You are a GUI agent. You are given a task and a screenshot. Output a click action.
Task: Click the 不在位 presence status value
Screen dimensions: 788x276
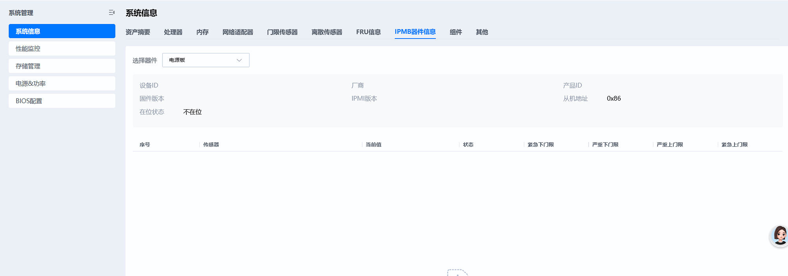[x=193, y=112]
